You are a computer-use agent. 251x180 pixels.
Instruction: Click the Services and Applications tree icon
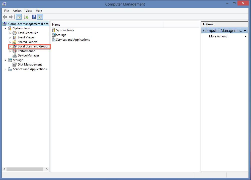pos(10,69)
